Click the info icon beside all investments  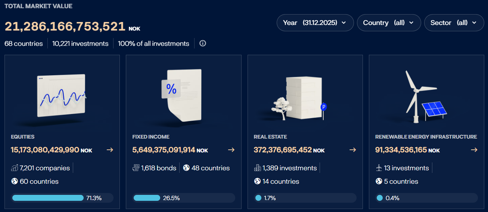coord(203,44)
